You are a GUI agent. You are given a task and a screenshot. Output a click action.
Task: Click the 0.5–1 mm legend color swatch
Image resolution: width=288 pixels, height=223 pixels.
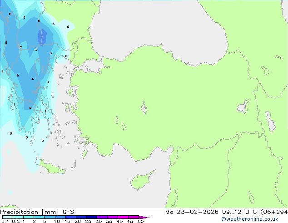point(18,217)
